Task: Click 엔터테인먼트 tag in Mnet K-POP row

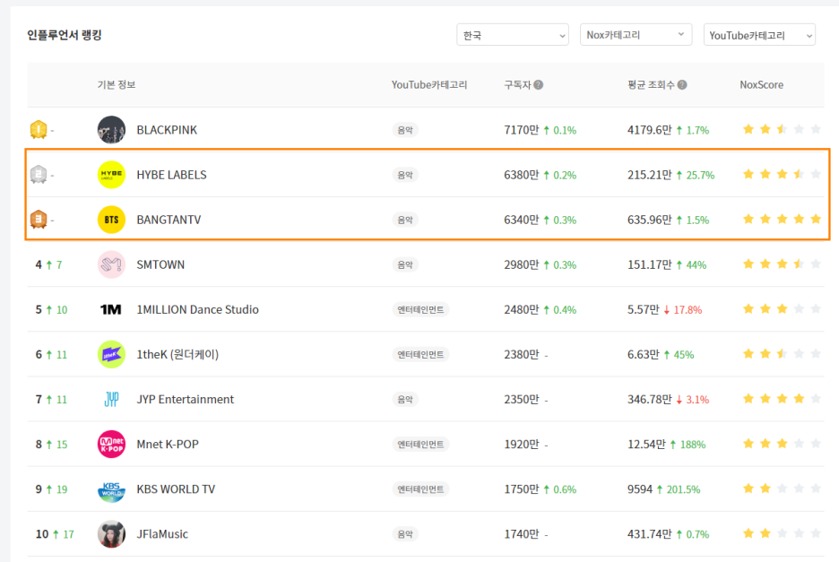Action: pyautogui.click(x=420, y=445)
